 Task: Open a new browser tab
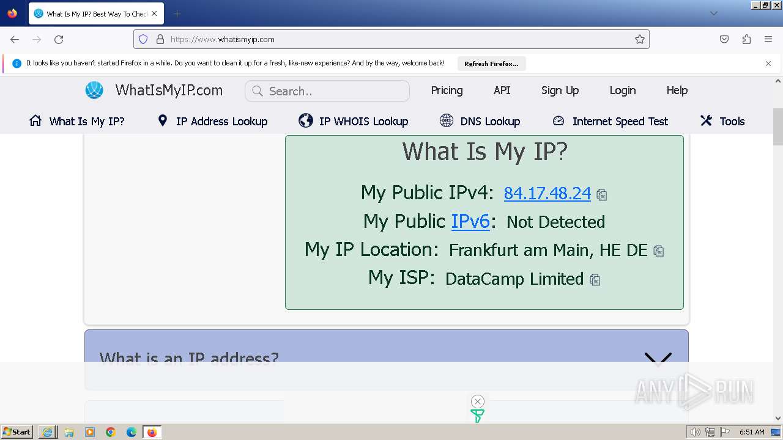tap(177, 13)
